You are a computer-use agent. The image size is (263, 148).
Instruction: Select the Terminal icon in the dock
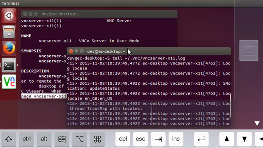click(9, 65)
